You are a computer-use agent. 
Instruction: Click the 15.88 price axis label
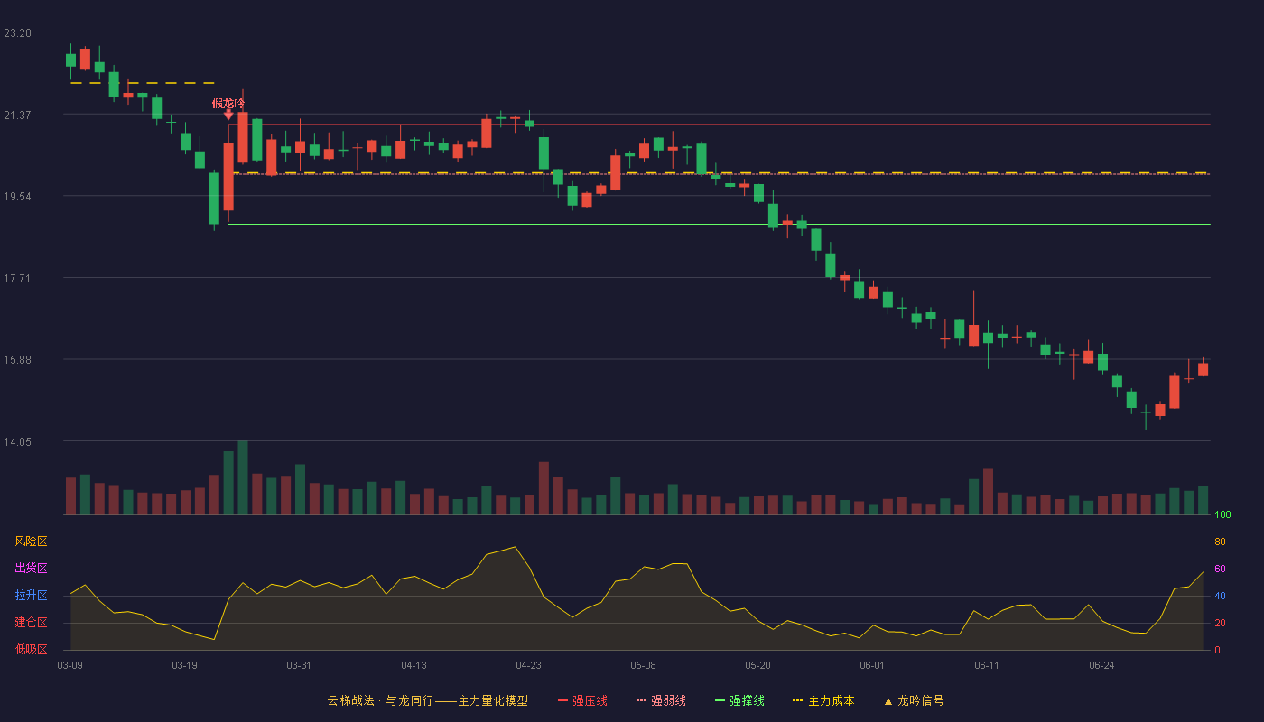(x=17, y=360)
